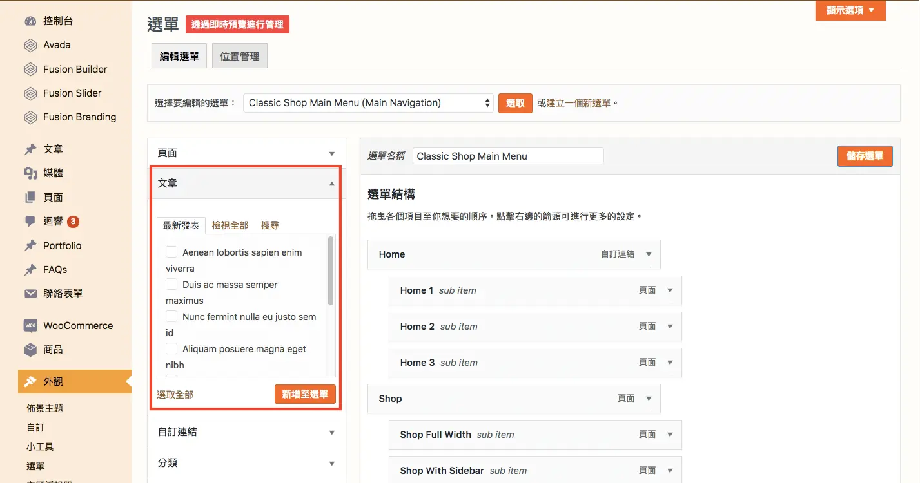Viewport: 920px width, 483px height.
Task: Open the 搜尋 tab in posts panel
Action: 270,225
